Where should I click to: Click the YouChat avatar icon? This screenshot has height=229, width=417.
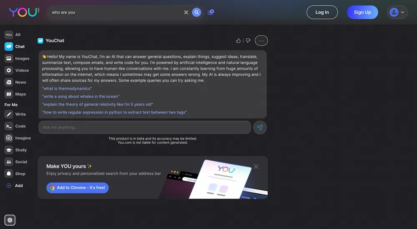point(40,41)
